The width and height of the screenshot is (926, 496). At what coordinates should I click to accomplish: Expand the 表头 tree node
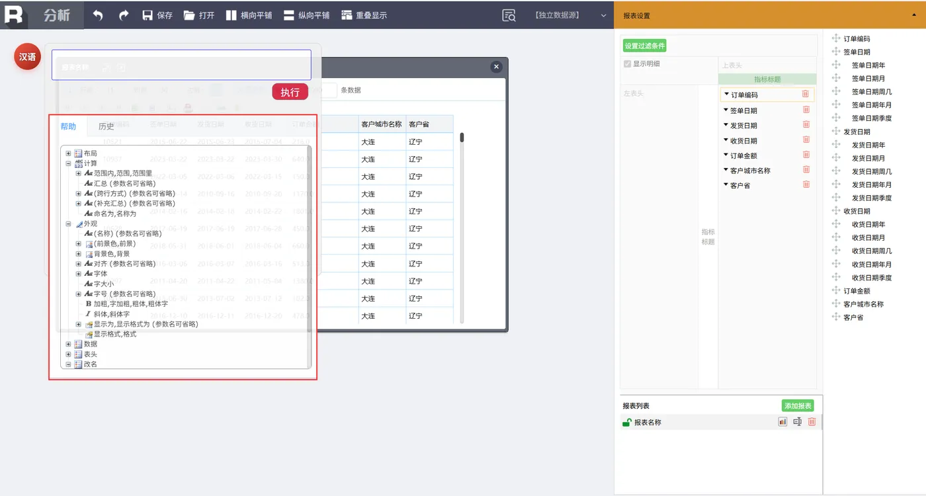click(68, 354)
